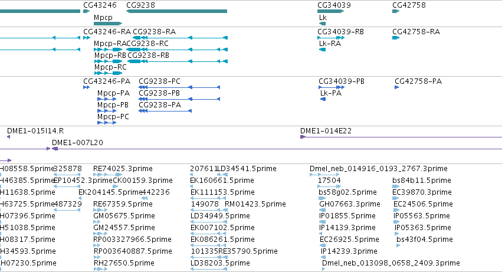Click EST RH27650.5prime
This screenshot has width=502, height=272.
pyautogui.click(x=124, y=264)
